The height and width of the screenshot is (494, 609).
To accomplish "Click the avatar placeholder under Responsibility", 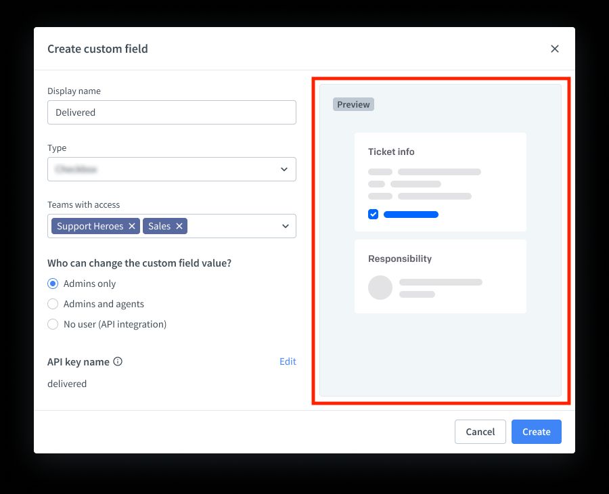I will click(x=380, y=288).
